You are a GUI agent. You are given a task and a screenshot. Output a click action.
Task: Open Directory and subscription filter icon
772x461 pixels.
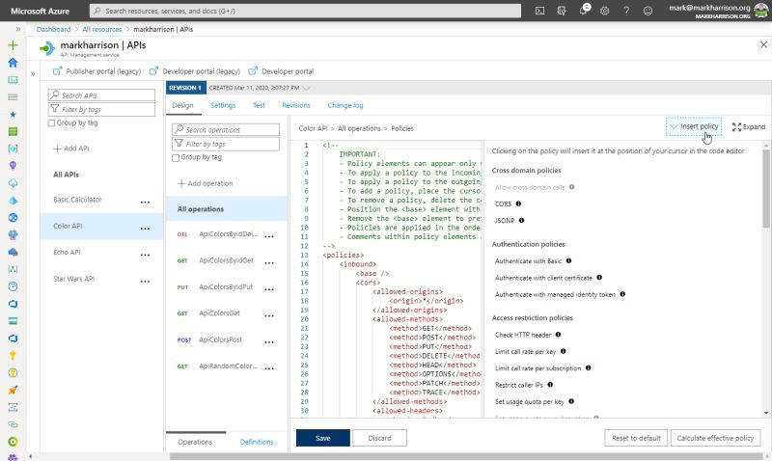click(562, 11)
